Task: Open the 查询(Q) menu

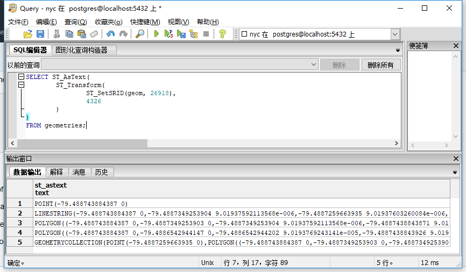Action: (x=75, y=22)
